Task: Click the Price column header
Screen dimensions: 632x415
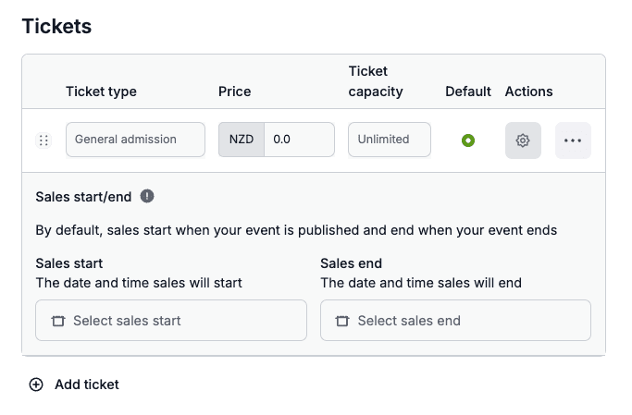Action: pyautogui.click(x=235, y=92)
